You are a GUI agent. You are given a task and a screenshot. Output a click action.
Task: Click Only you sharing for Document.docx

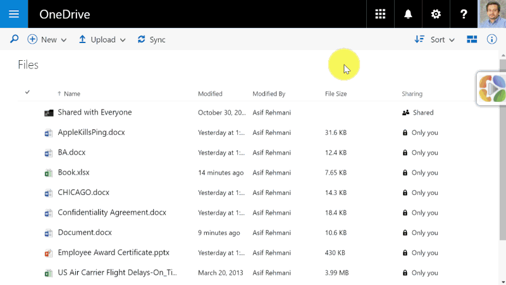coord(421,232)
